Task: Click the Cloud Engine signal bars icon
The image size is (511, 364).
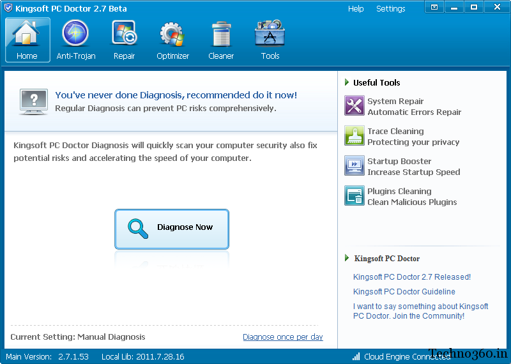Action: pyautogui.click(x=356, y=356)
